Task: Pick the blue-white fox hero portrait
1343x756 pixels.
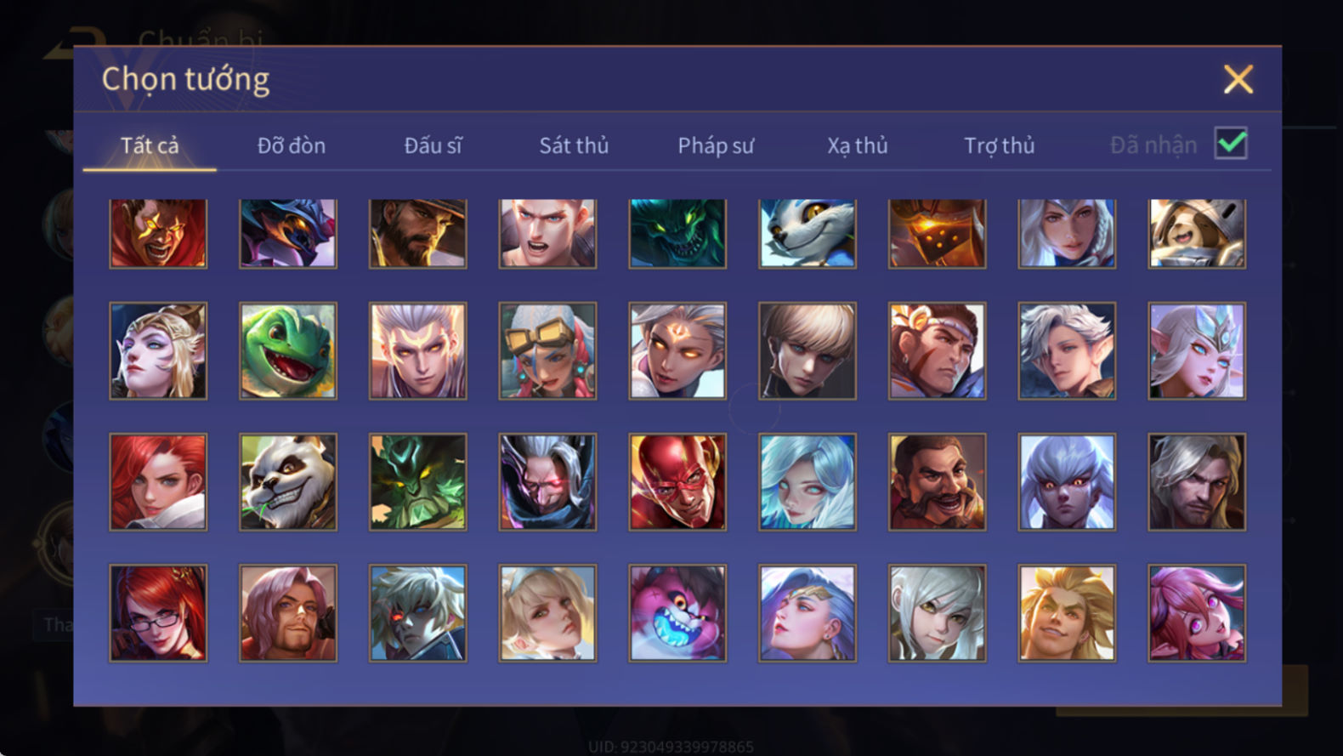Action: pyautogui.click(x=807, y=233)
